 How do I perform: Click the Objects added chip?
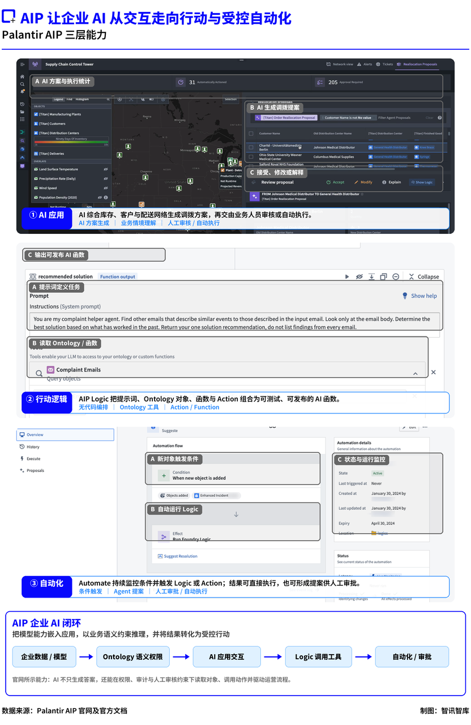(174, 496)
